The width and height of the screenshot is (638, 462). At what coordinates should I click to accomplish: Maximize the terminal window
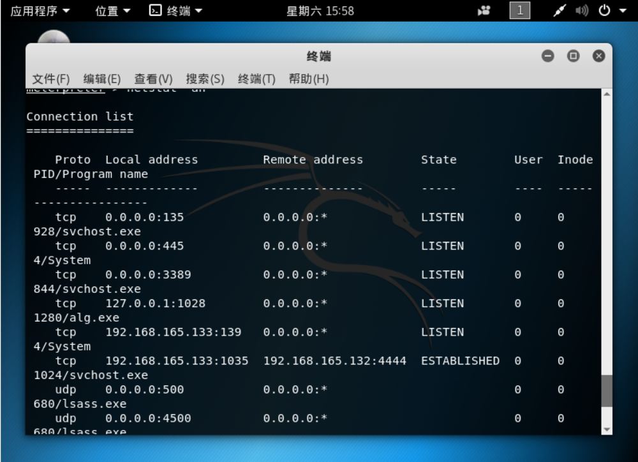point(574,56)
